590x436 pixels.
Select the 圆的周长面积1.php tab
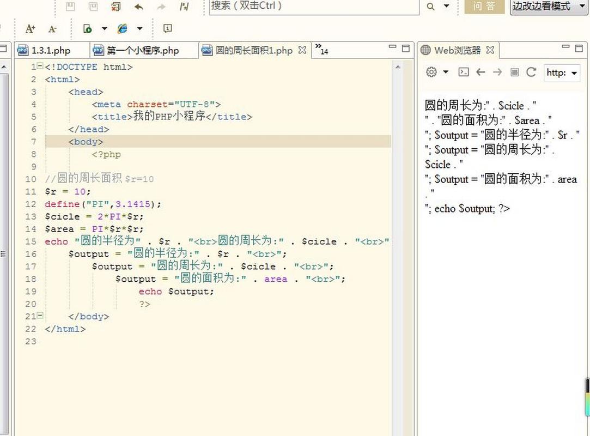click(x=254, y=51)
